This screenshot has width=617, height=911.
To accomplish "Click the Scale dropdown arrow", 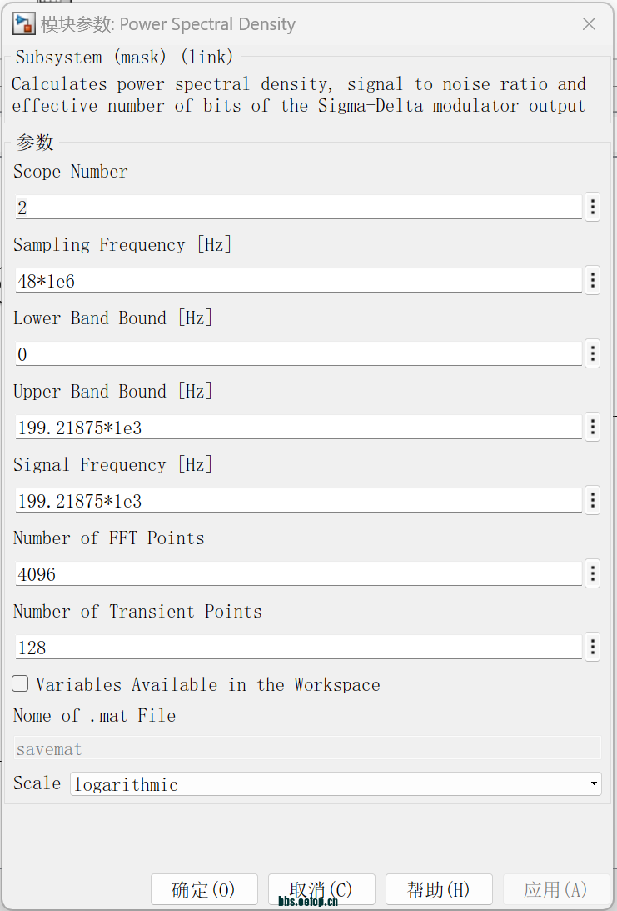I will click(x=593, y=784).
